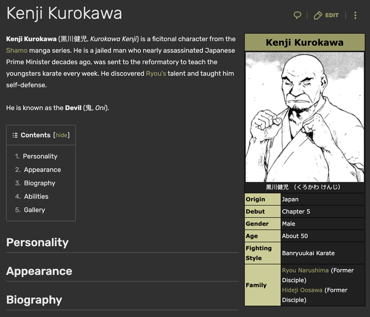This screenshot has width=370, height=317.
Task: Open the comments speech bubble icon
Action: pos(297,15)
